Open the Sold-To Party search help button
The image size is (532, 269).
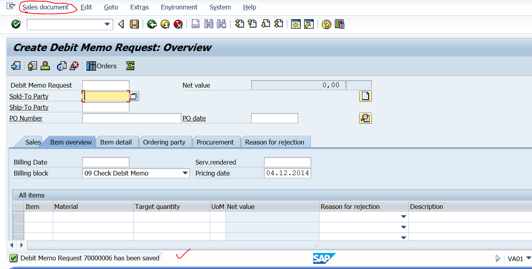pos(134,96)
